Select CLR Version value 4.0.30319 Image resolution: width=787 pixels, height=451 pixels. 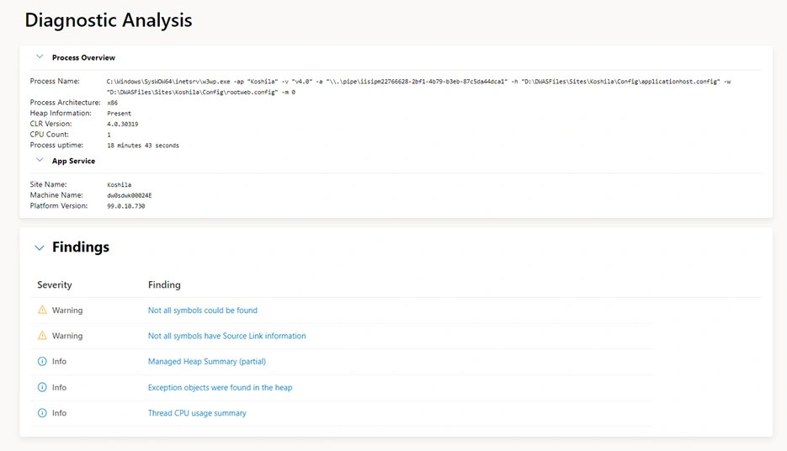click(x=122, y=124)
